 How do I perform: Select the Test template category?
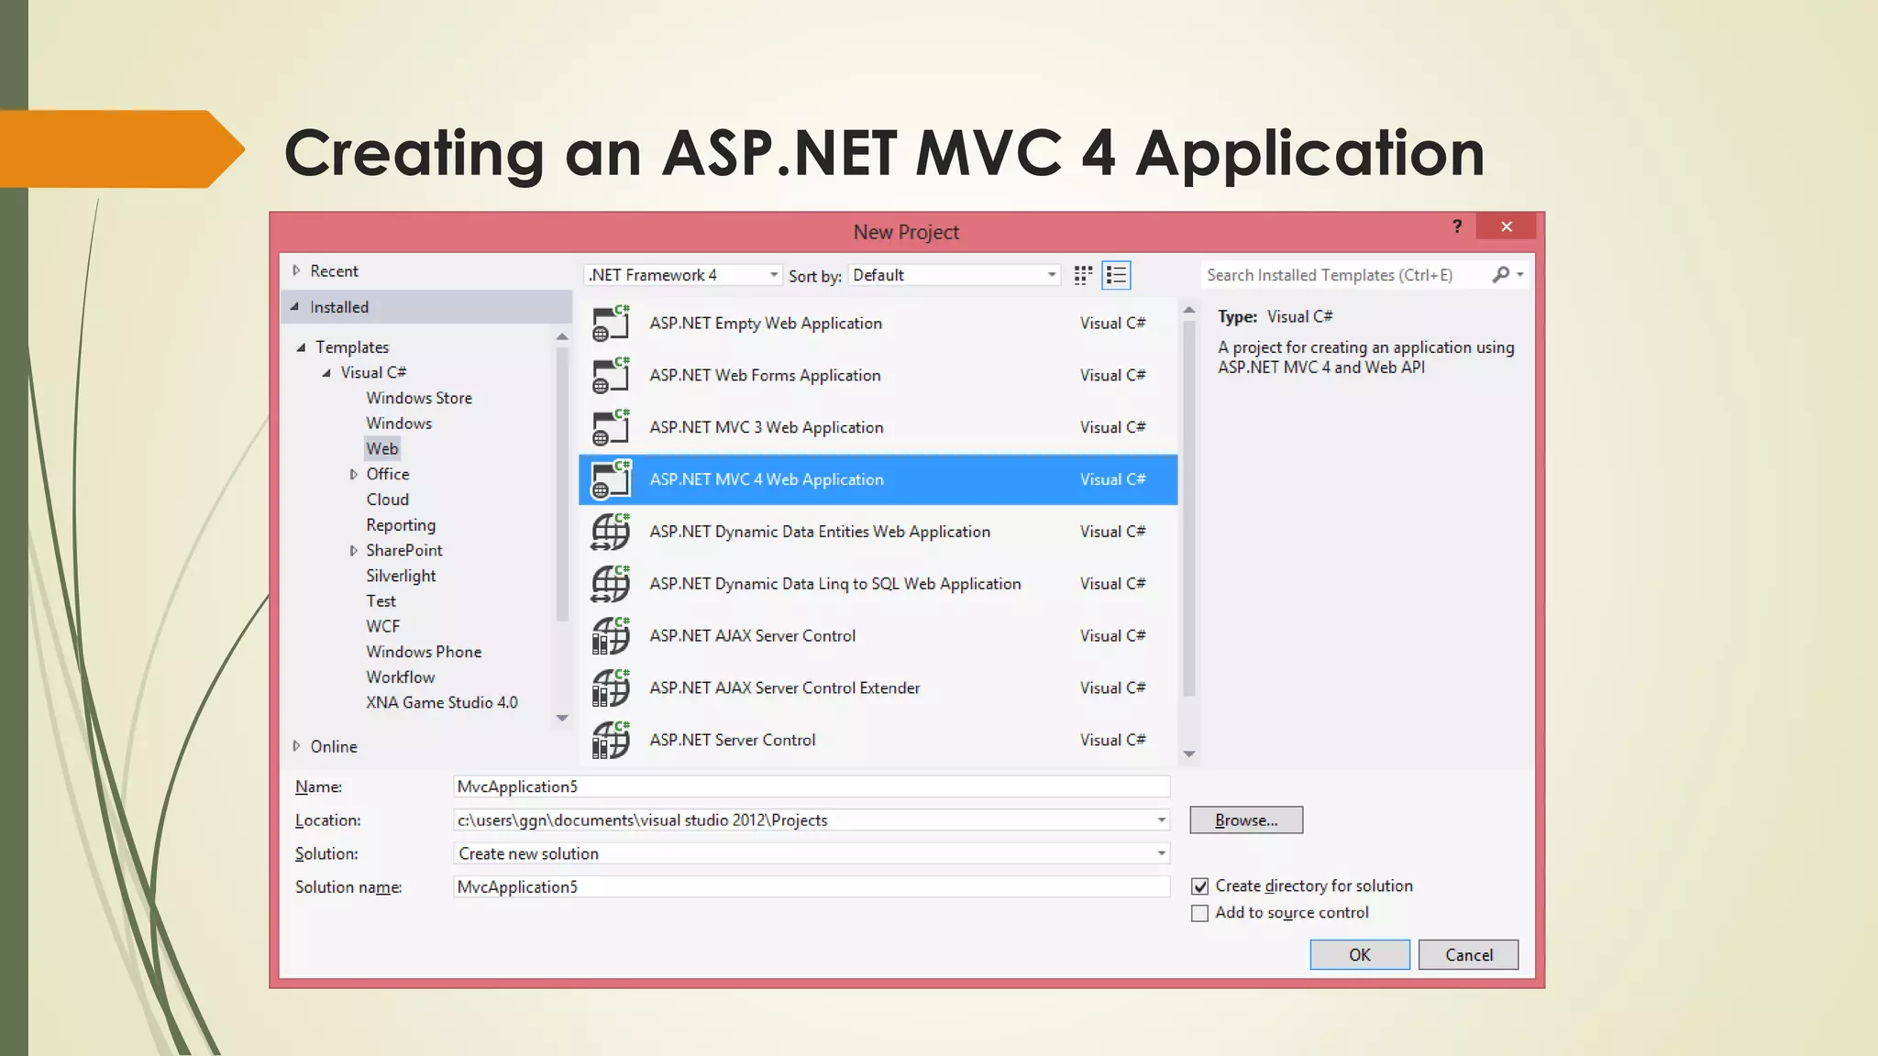point(381,601)
